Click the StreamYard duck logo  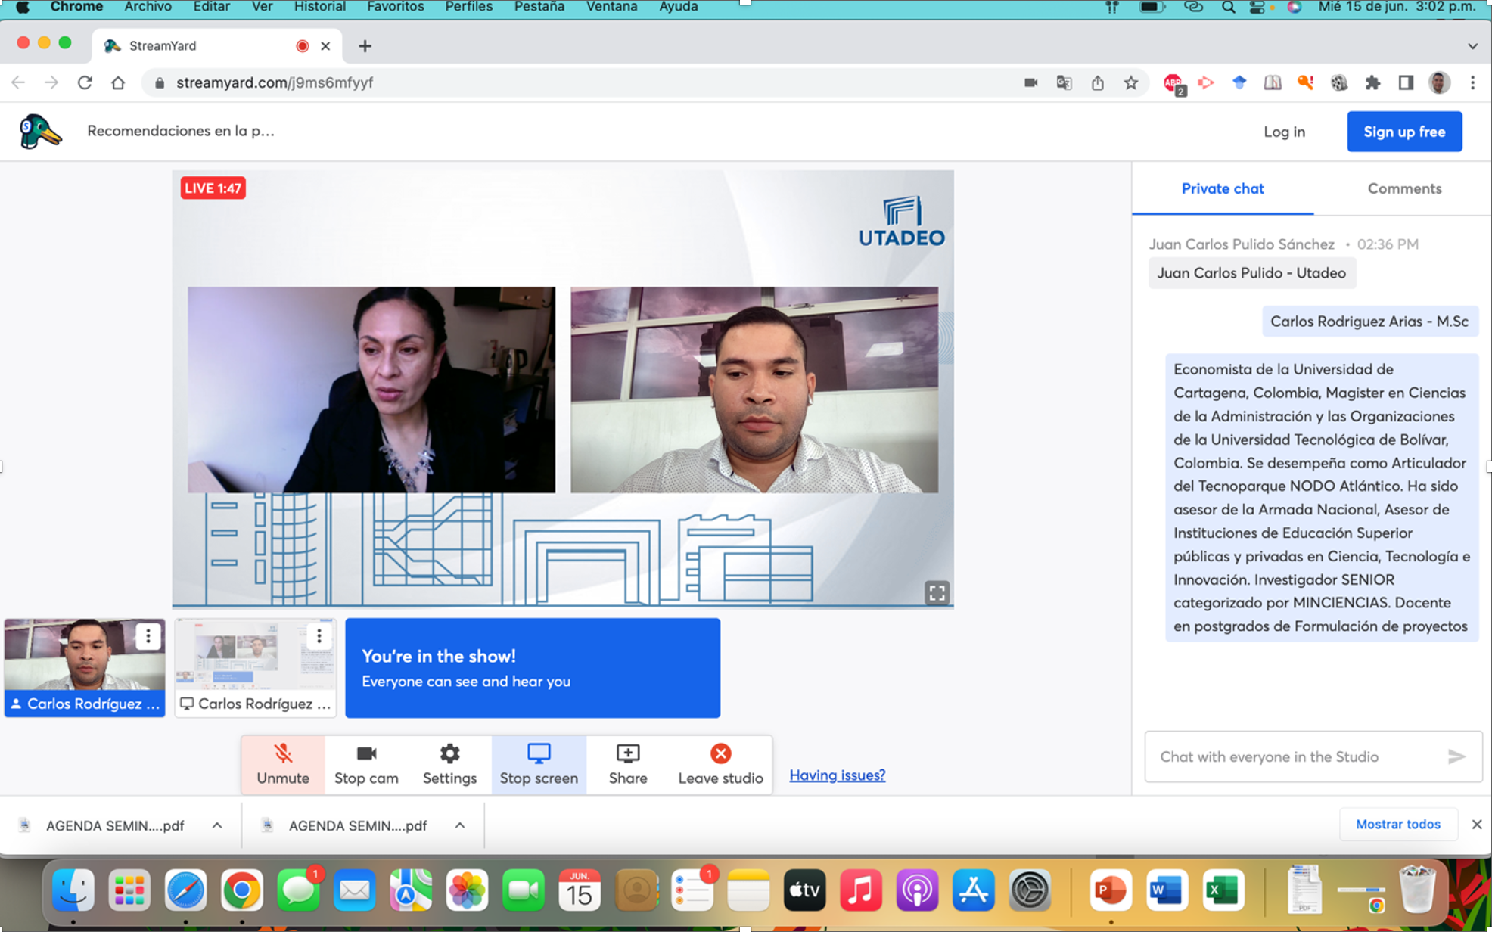coord(39,132)
